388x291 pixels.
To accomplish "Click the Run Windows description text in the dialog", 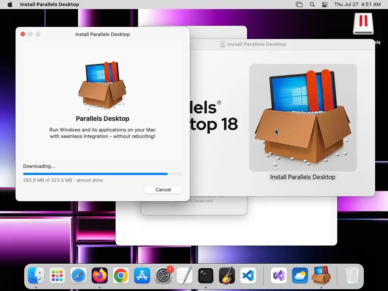I will pyautogui.click(x=102, y=133).
